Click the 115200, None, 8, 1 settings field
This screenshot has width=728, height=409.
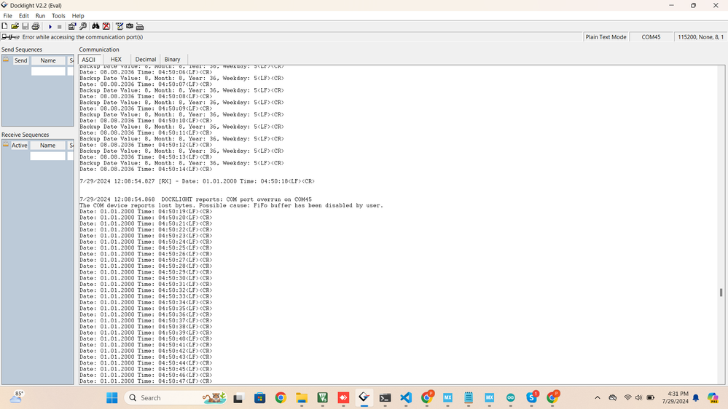pos(700,37)
